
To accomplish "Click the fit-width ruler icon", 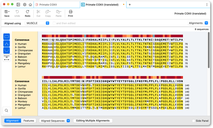I will pos(7,58).
